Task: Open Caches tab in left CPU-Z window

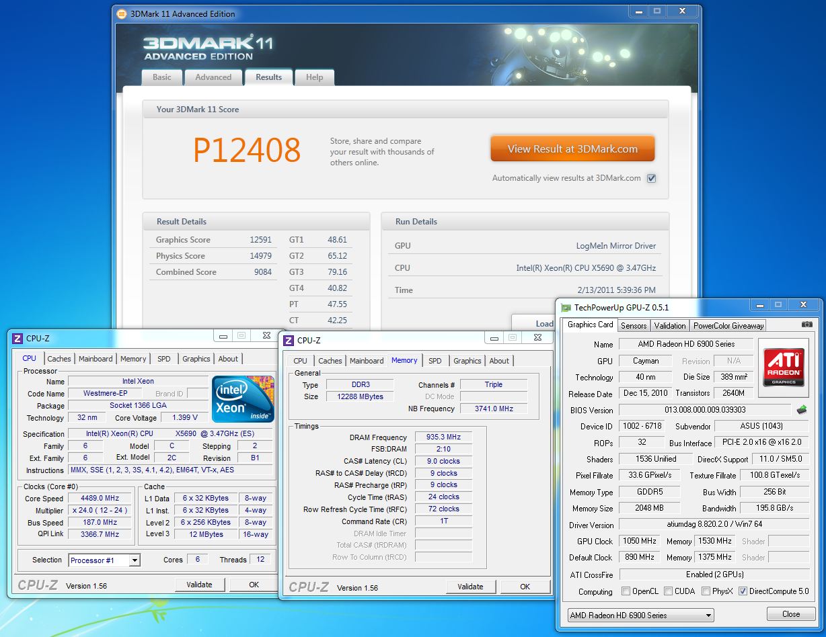Action: [59, 359]
